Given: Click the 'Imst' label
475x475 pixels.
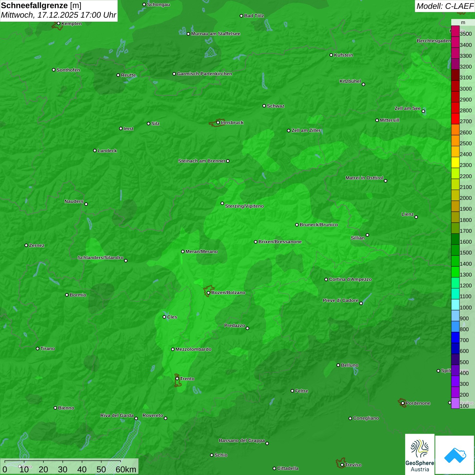Looking at the screenshot, I should click(x=128, y=129).
